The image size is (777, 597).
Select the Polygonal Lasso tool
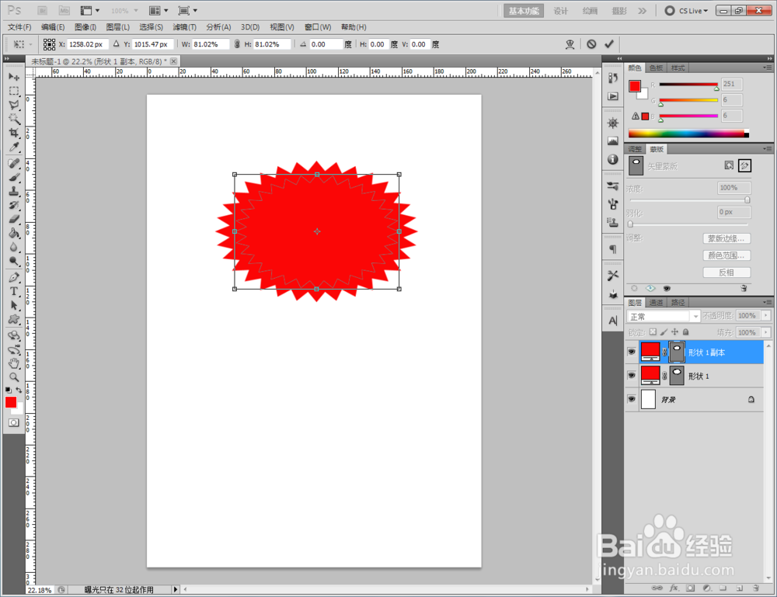click(x=14, y=105)
